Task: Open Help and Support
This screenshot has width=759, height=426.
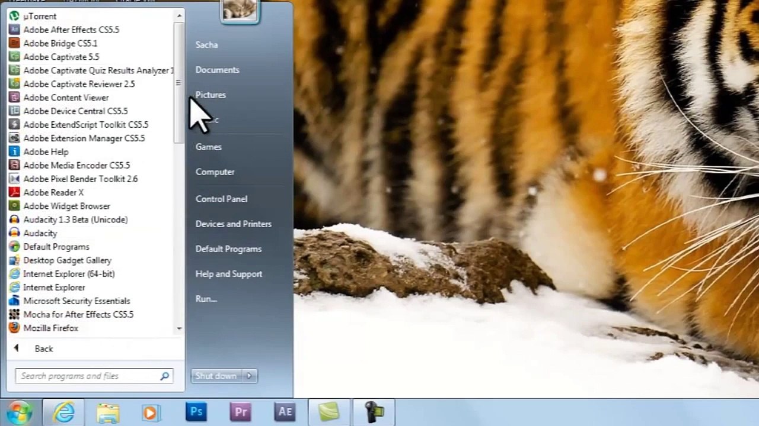Action: (229, 274)
